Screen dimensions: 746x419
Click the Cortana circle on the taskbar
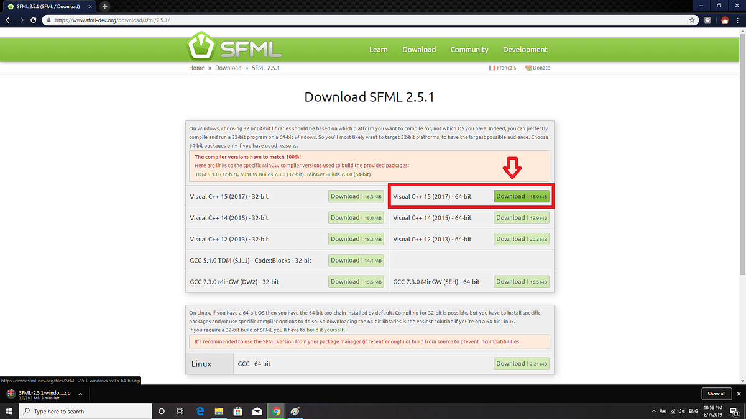pyautogui.click(x=162, y=411)
